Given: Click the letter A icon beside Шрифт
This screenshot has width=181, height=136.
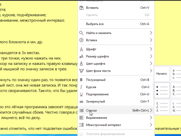Looking at the screenshot, I should pos(81,49).
